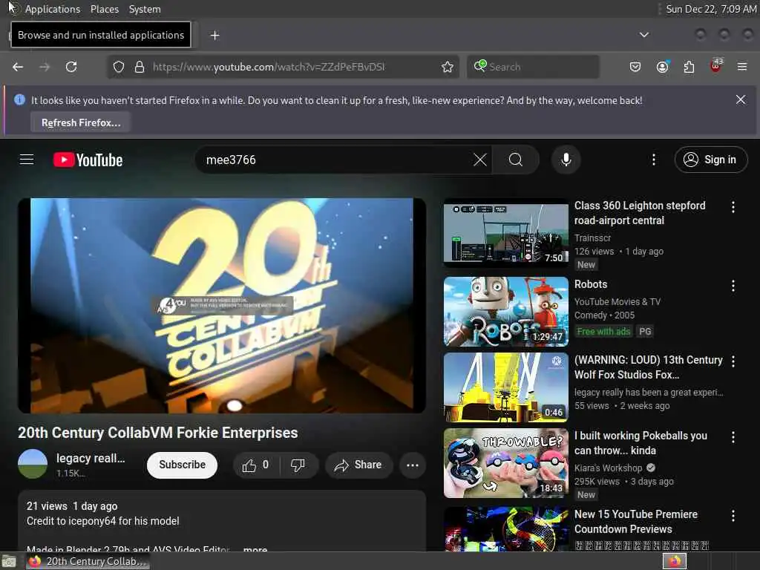Subscribe to the legacy reall channel
760x570 pixels.
[x=183, y=465]
